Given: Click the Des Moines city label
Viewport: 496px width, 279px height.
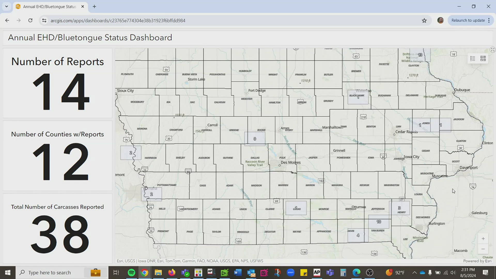Looking at the screenshot, I should [x=291, y=162].
